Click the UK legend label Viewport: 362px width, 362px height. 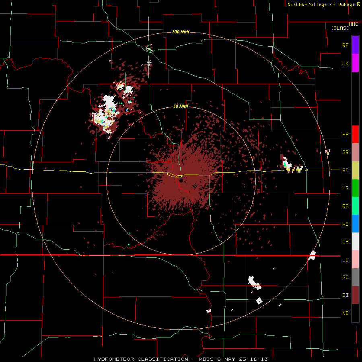pyautogui.click(x=346, y=63)
